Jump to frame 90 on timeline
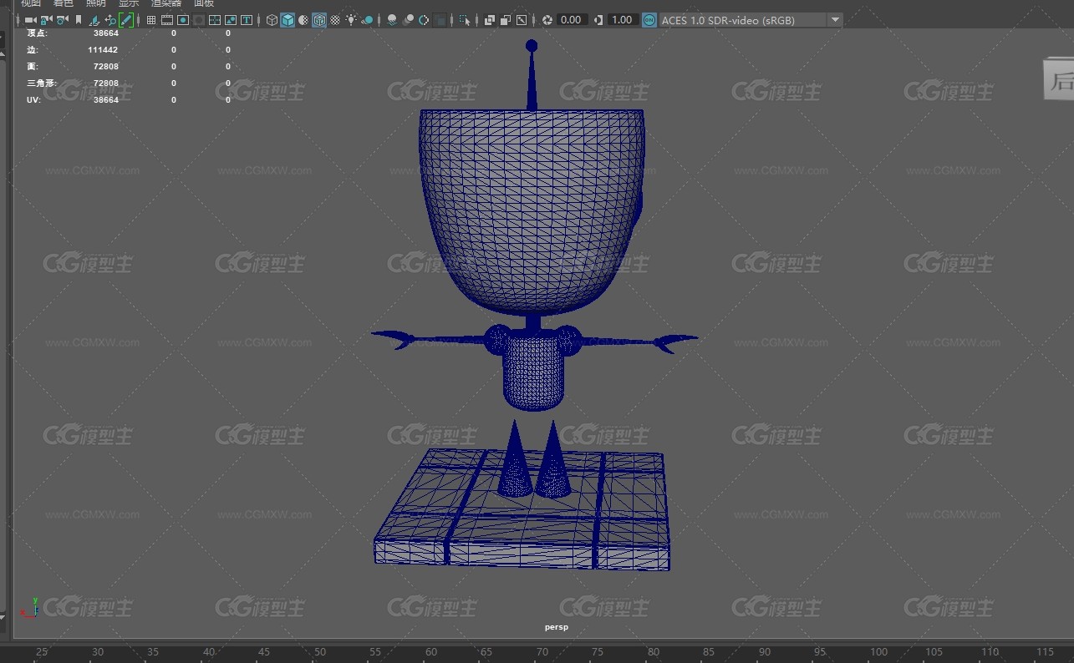 click(765, 652)
